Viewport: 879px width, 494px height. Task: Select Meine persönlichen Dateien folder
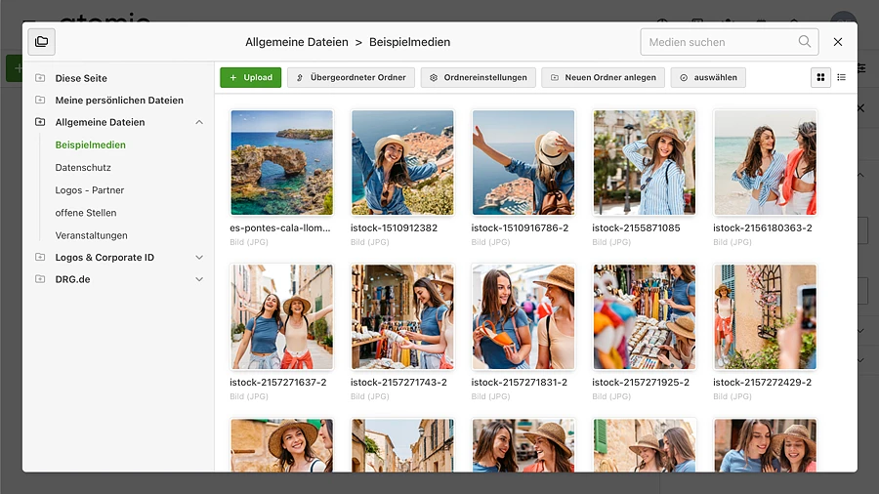(x=119, y=101)
